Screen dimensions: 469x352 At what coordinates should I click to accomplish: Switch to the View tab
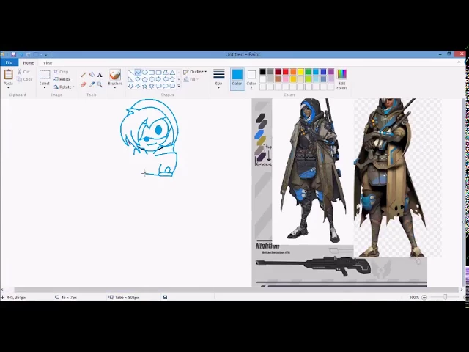click(x=47, y=62)
